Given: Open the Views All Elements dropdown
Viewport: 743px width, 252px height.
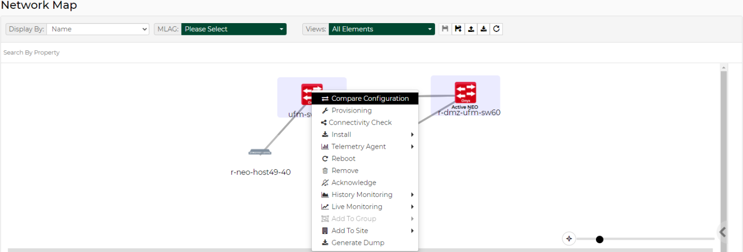Looking at the screenshot, I should click(x=382, y=29).
